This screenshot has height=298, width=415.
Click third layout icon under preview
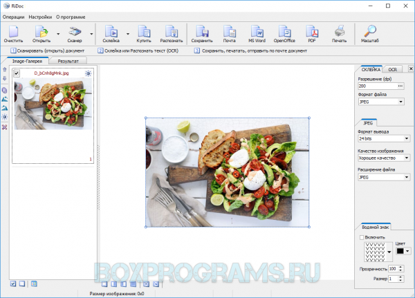(123, 284)
